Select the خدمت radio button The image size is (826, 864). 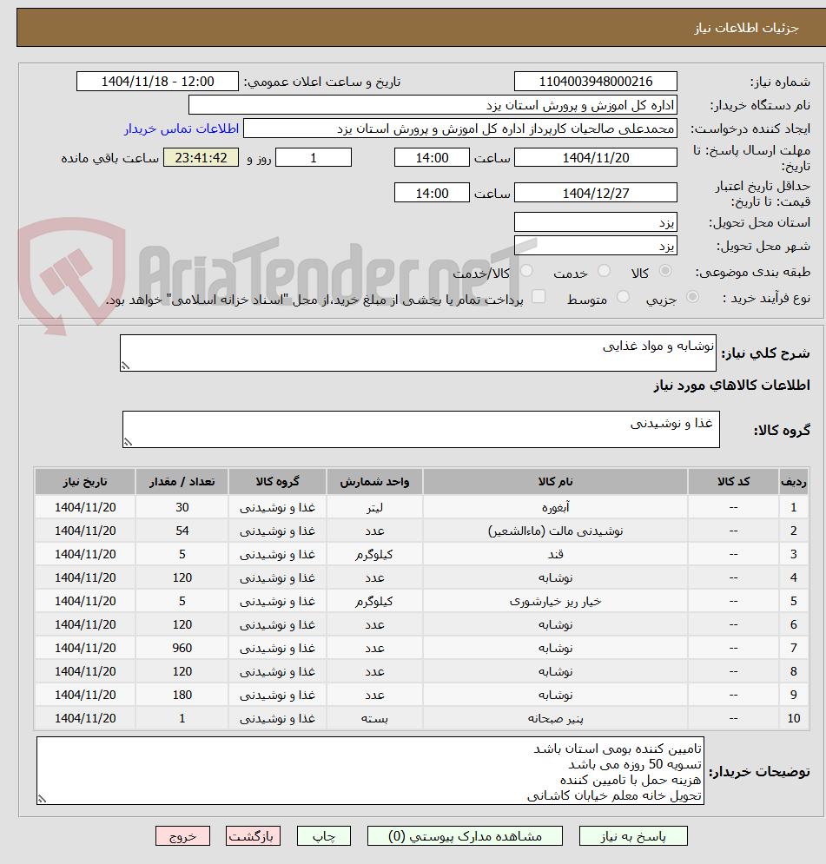[604, 271]
